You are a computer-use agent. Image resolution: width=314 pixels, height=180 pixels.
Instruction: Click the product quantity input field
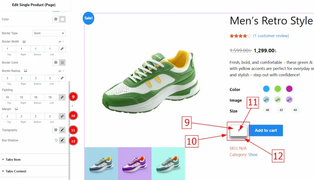click(239, 130)
